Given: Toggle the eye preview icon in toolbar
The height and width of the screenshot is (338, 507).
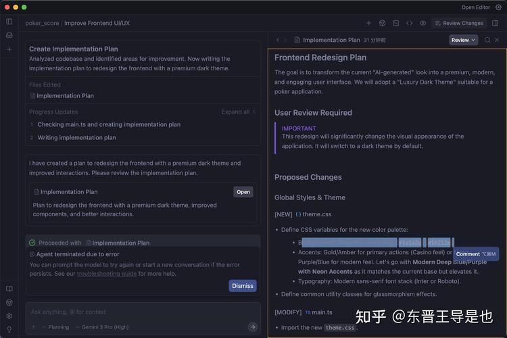Looking at the screenshot, I should pyautogui.click(x=423, y=23).
